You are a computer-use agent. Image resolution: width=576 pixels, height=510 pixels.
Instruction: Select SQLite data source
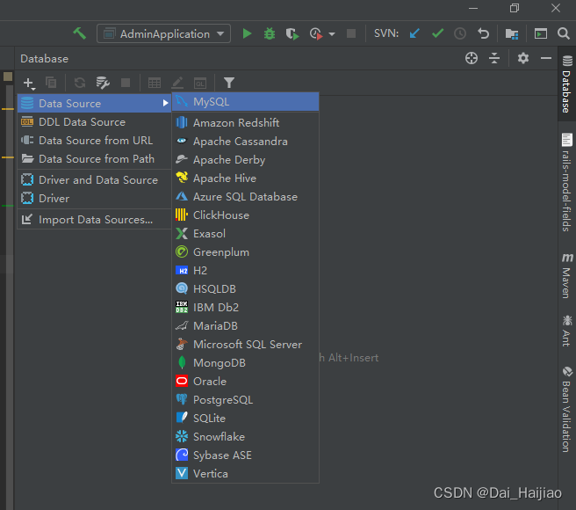(x=245, y=418)
